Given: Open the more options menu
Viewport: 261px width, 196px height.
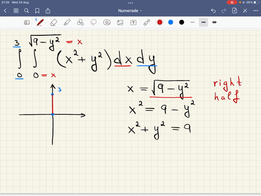Looking at the screenshot, I should (x=256, y=11).
